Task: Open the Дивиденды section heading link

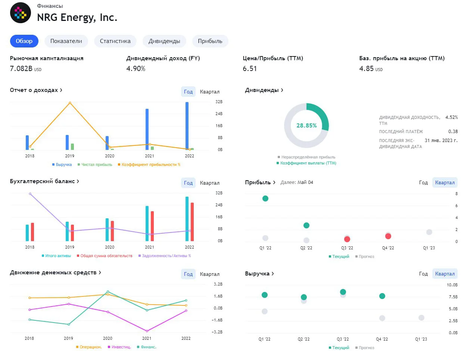Action: pyautogui.click(x=264, y=90)
